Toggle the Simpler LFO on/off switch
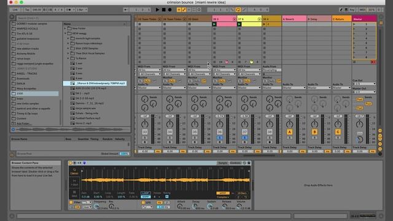The height and width of the screenshot is (221, 393). click(143, 203)
